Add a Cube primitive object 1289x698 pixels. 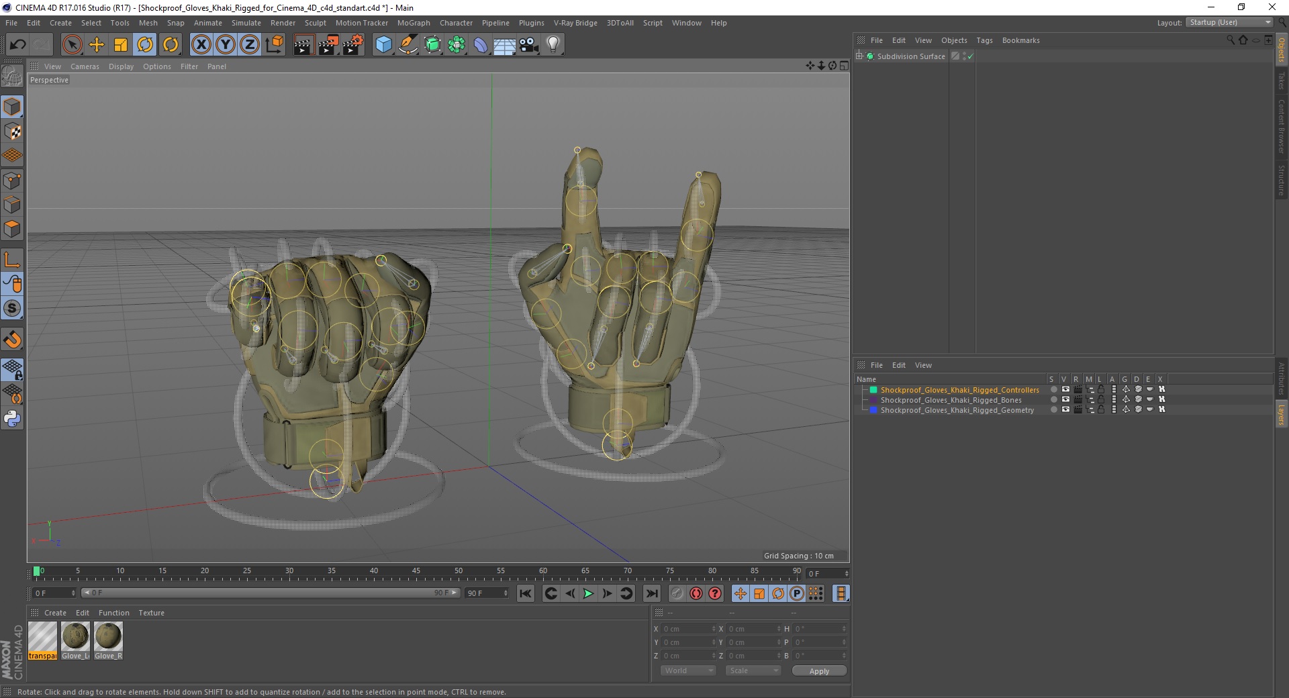383,45
